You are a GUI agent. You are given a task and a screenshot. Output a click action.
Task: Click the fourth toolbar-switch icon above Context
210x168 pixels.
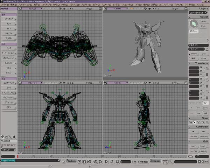coord(14,137)
